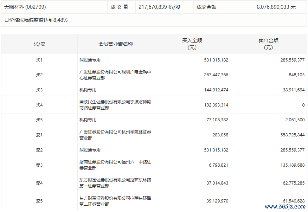Click the 卖出金额 (元) column header

pos(268,44)
